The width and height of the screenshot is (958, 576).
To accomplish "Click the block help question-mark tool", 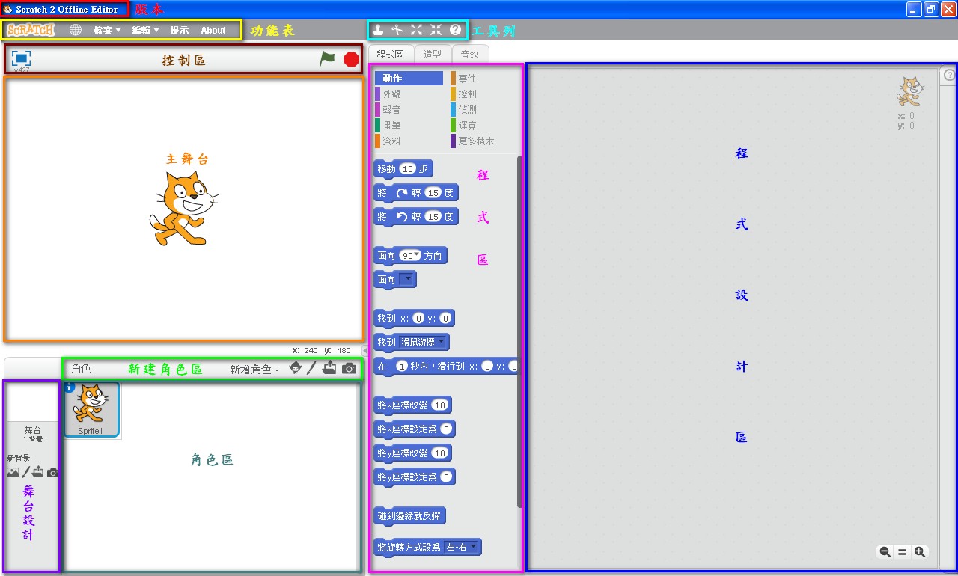I will pyautogui.click(x=455, y=30).
